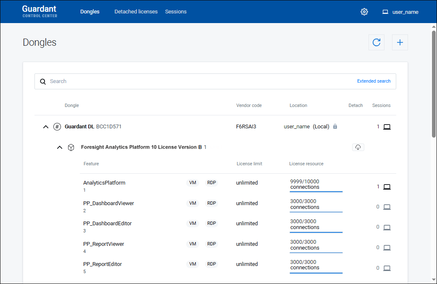Collapse the Guardant DL dongle row
Viewport: 437px width, 284px height.
coord(46,127)
